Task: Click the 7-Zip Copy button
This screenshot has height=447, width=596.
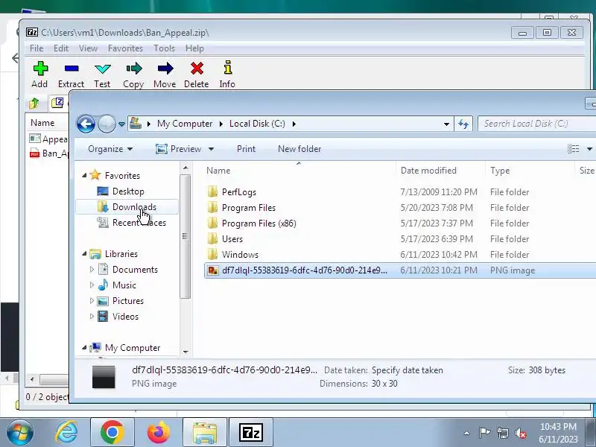Action: [133, 74]
